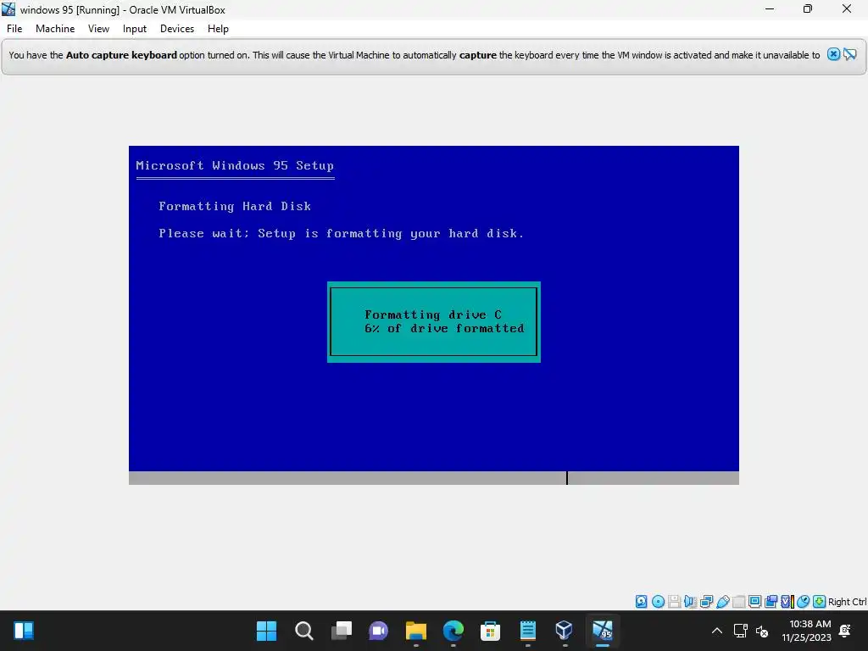Open the Widgets panel on the taskbar
Screen dimensions: 868x651
(x=24, y=631)
